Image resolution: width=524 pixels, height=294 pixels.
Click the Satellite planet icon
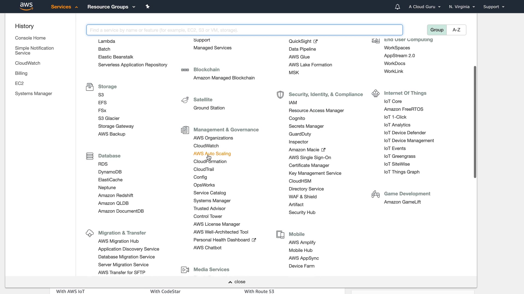tap(185, 100)
